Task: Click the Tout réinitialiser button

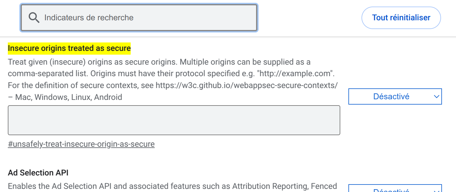Action: (401, 18)
